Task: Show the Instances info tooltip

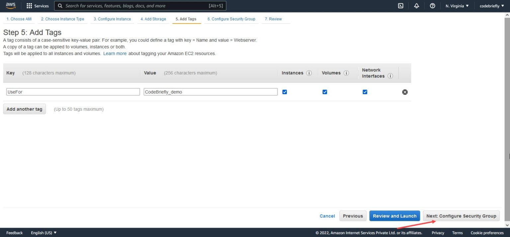Action: coord(309,73)
